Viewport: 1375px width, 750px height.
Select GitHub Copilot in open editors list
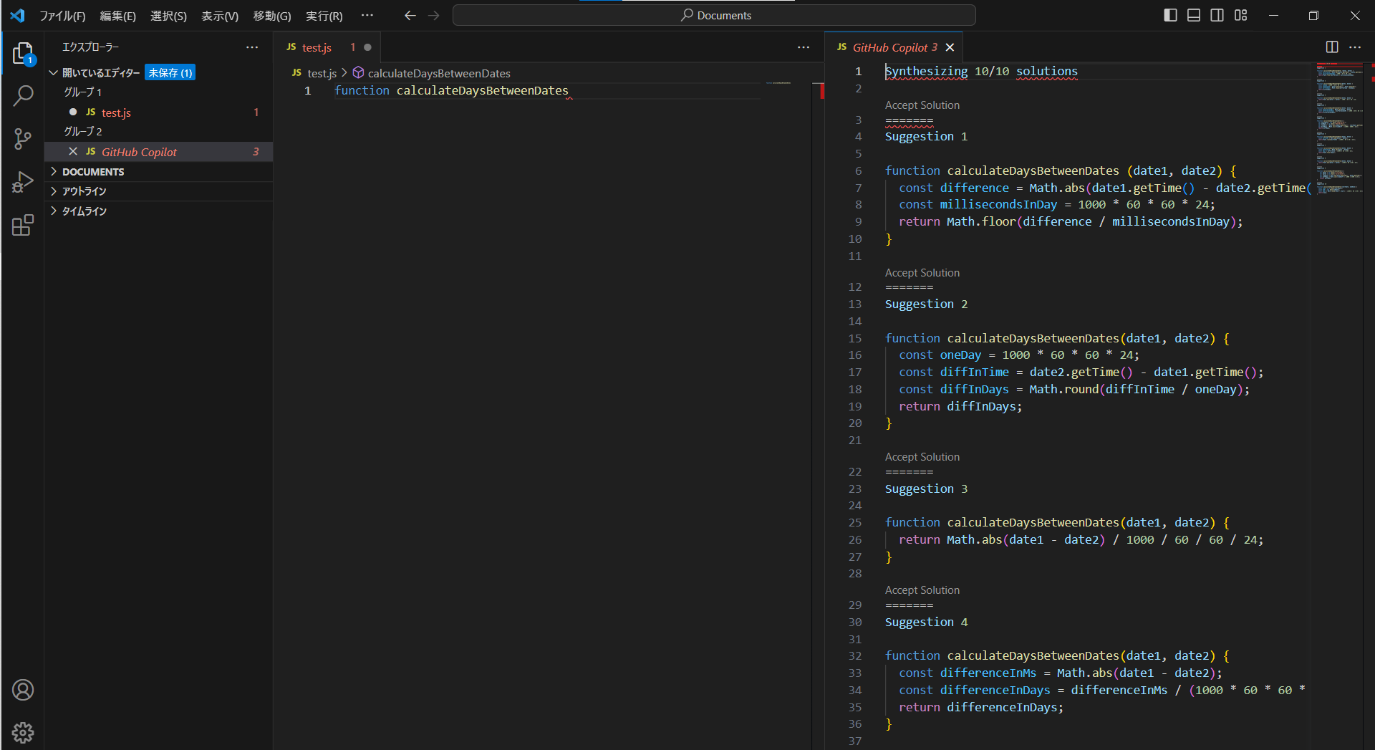158,152
